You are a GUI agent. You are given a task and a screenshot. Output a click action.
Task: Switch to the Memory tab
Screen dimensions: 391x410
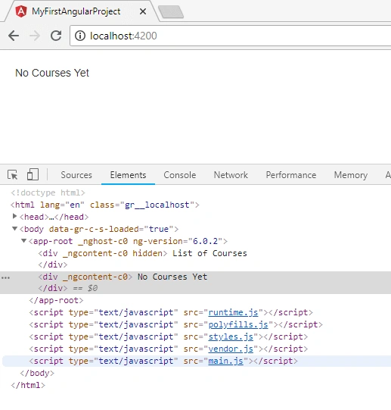pos(351,175)
